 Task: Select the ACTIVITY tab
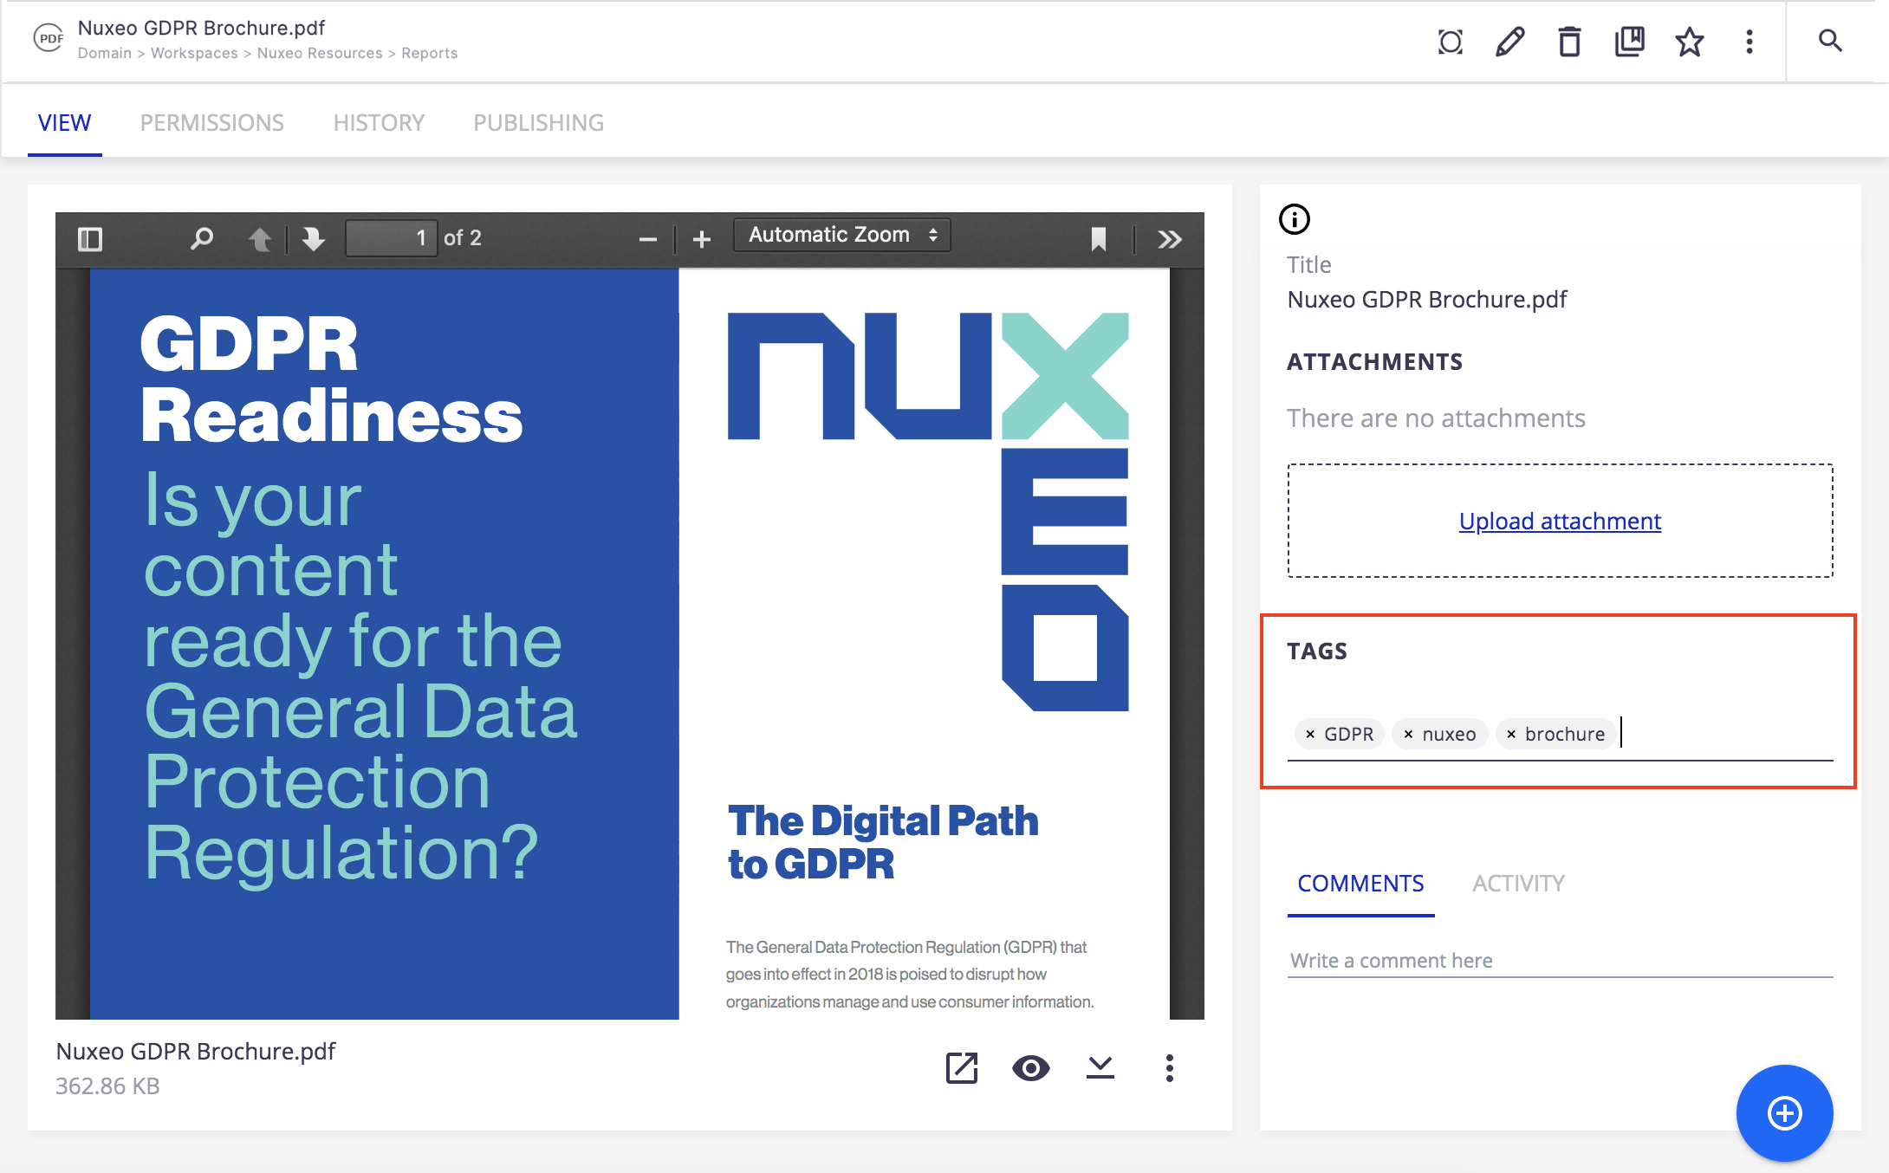coord(1519,884)
